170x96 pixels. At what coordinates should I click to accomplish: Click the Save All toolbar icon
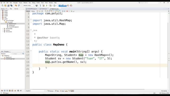[11, 5]
